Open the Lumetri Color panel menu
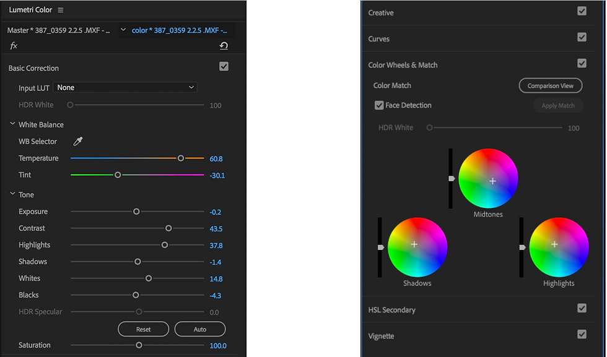The image size is (607, 357). tap(60, 9)
